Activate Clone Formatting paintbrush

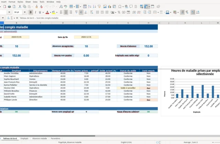[x=37, y=7]
